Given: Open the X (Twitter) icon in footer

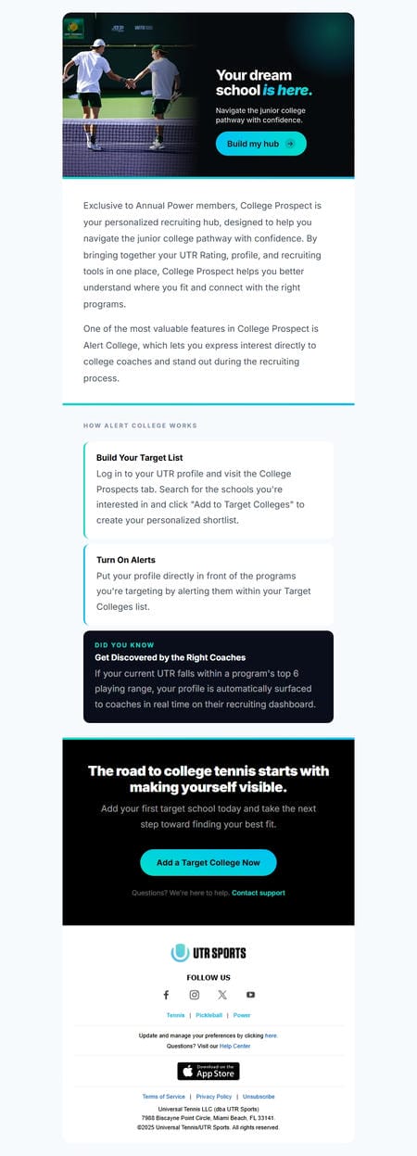Looking at the screenshot, I should point(222,995).
